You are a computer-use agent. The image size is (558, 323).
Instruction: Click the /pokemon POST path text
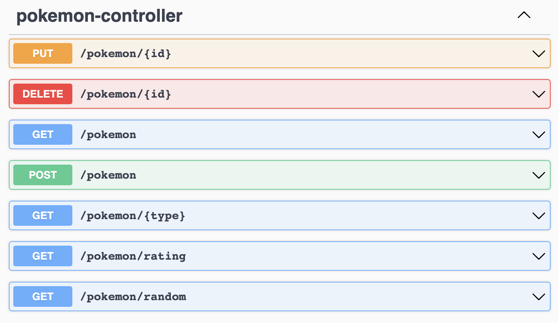(x=108, y=175)
